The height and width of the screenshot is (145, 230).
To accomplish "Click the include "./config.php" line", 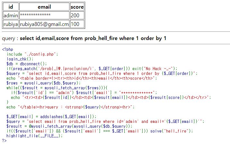I will pyautogui.click(x=32, y=54).
